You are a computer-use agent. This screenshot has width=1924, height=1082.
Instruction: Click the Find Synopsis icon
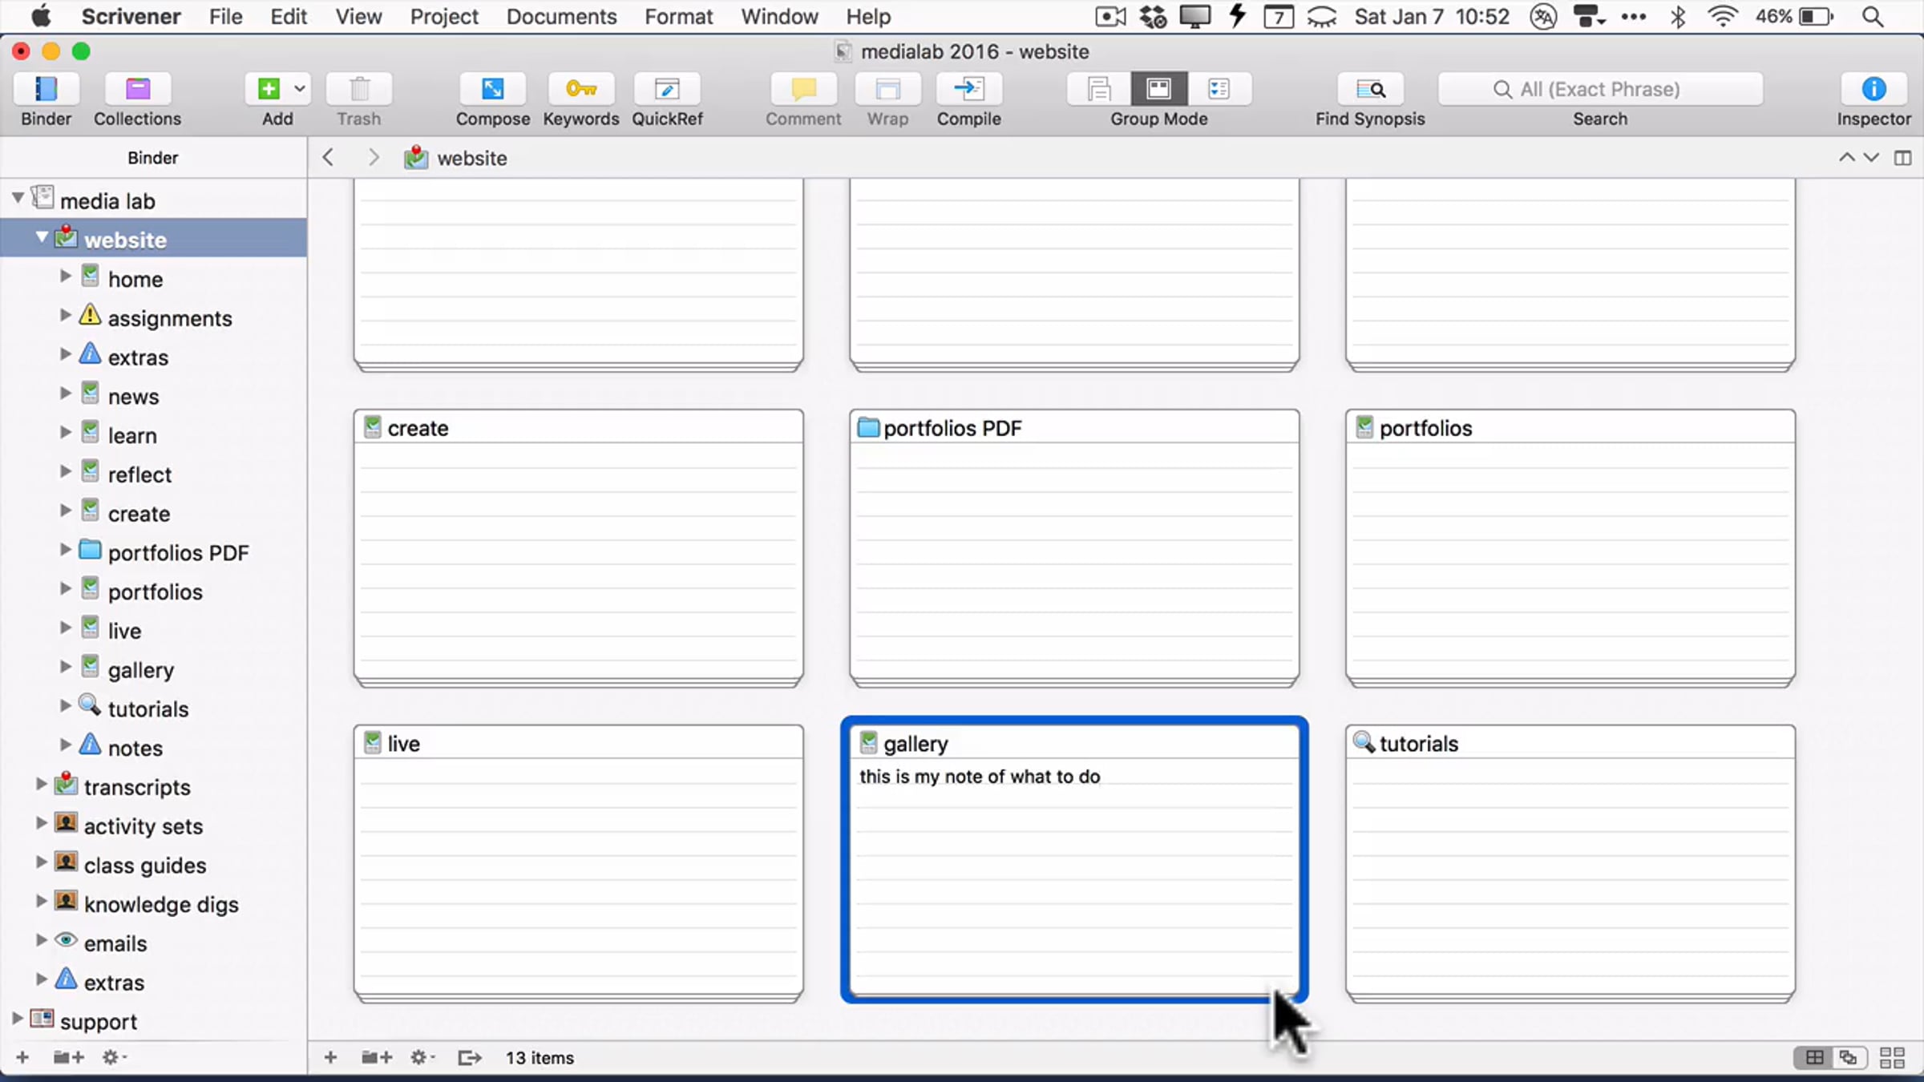(1369, 89)
